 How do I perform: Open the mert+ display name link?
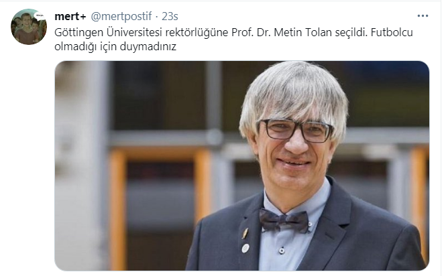pyautogui.click(x=70, y=16)
